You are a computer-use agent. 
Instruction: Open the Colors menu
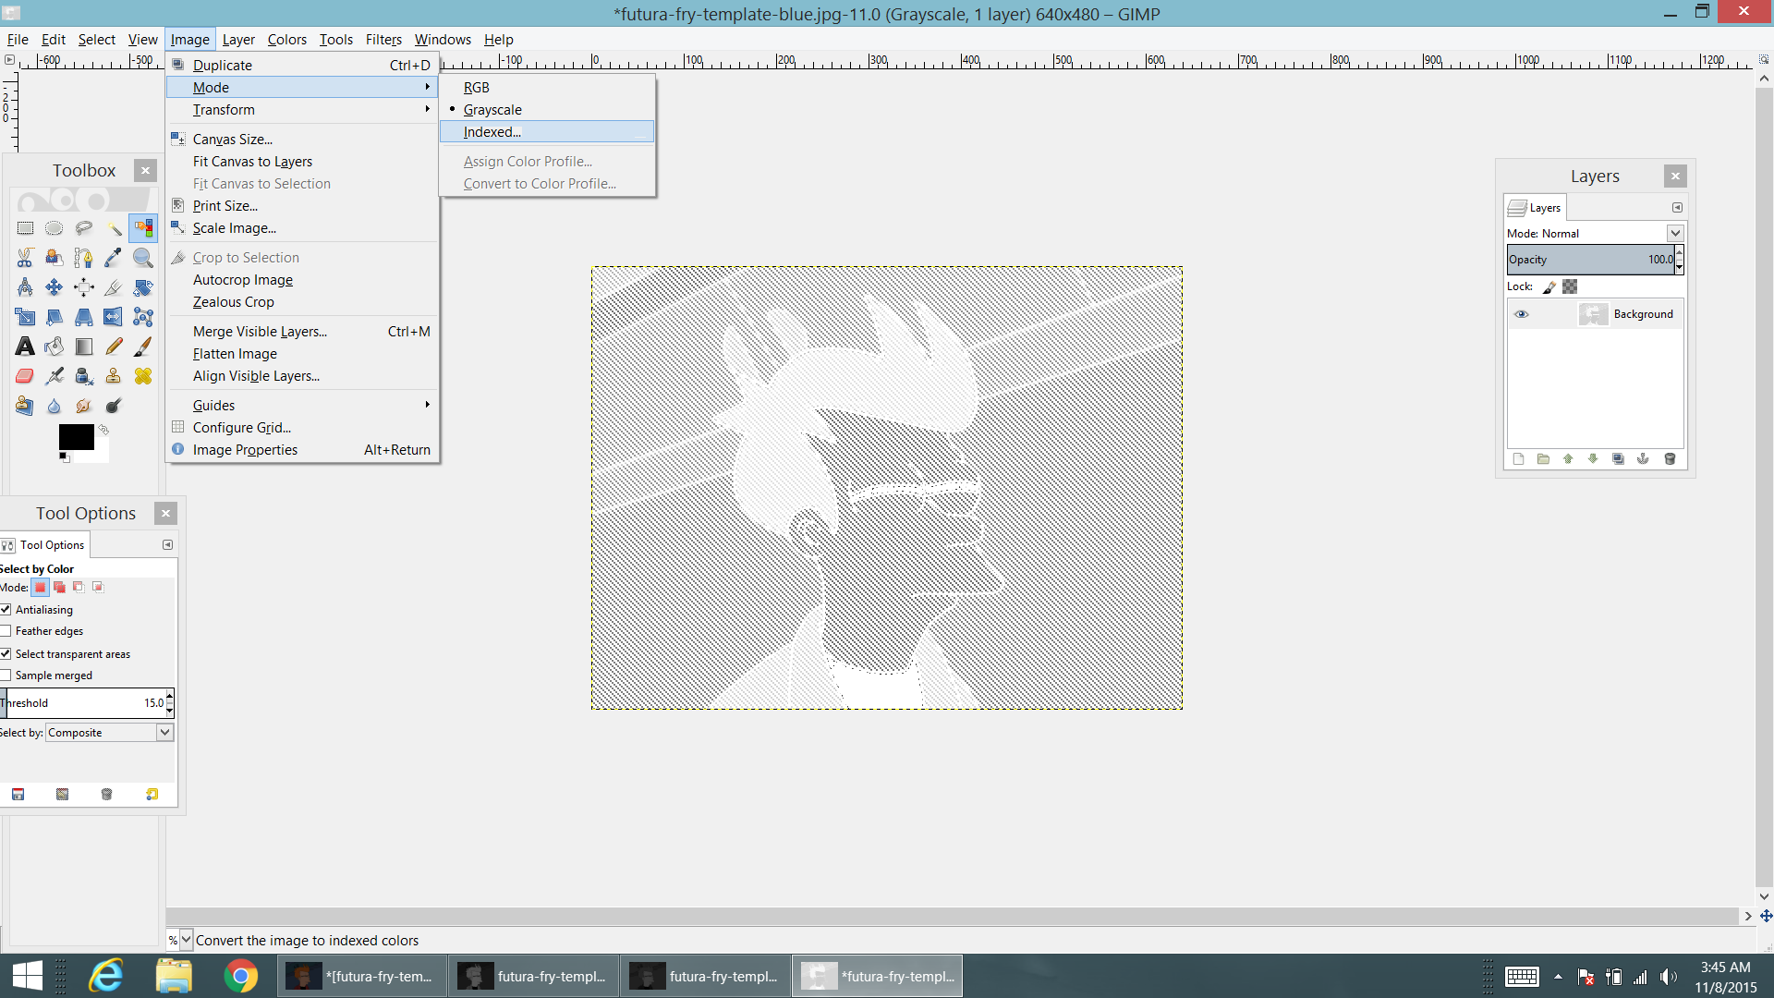coord(287,40)
